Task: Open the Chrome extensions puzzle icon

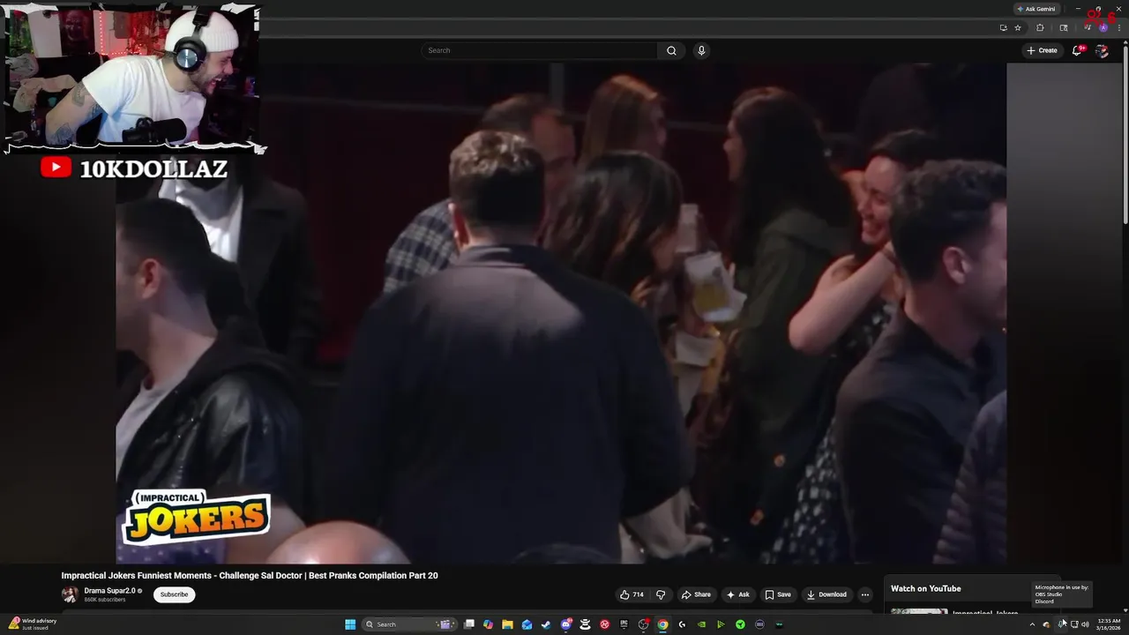Action: point(1040,27)
